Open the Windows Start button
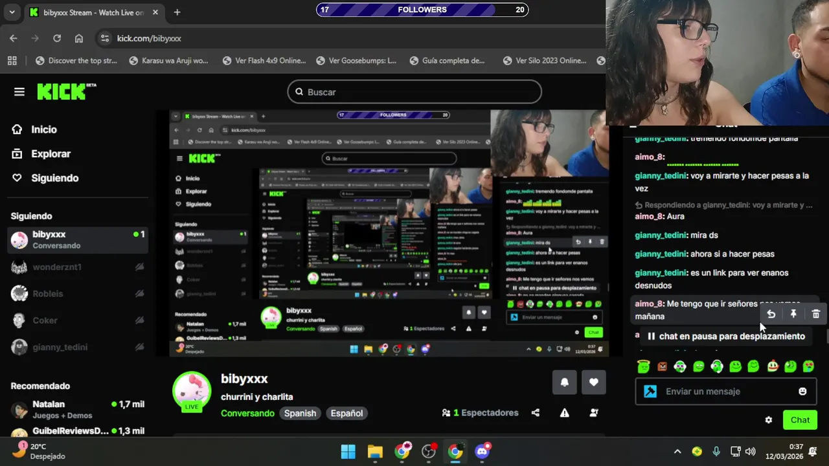The width and height of the screenshot is (829, 466). pyautogui.click(x=348, y=451)
